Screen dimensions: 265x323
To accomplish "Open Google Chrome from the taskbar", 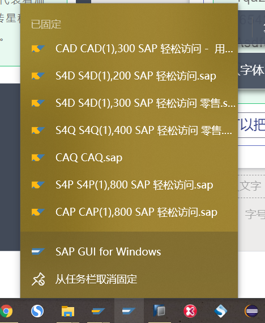I will 6,311.
